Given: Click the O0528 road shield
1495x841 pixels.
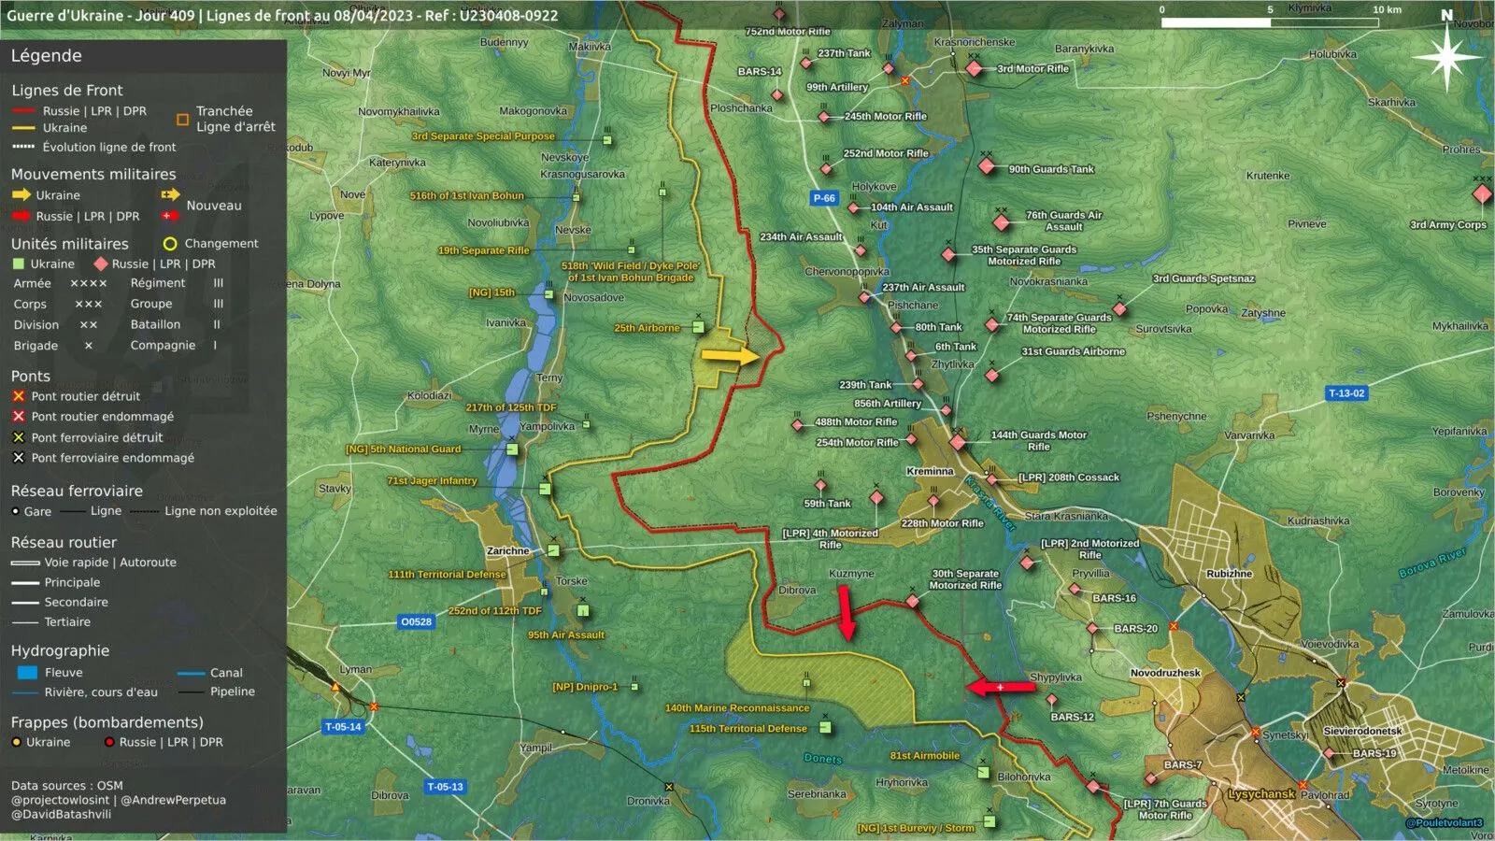Looking at the screenshot, I should [417, 621].
